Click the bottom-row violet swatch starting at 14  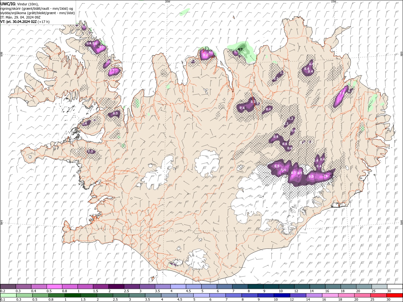[x=314, y=295]
